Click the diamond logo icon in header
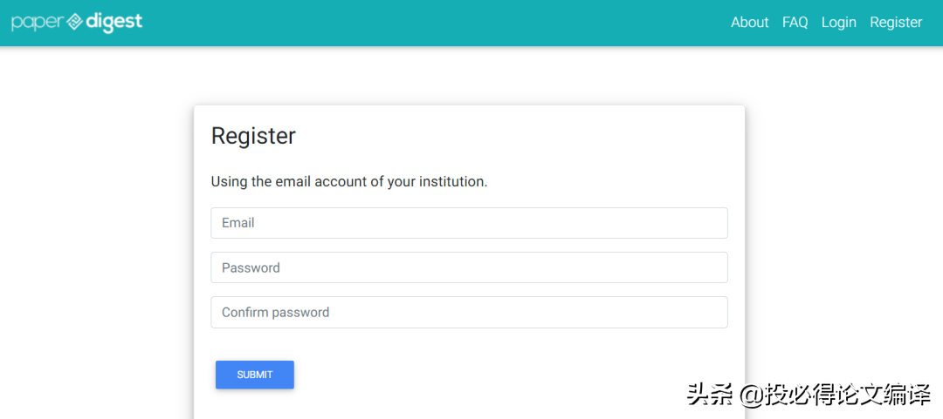This screenshot has height=419, width=943. point(75,22)
